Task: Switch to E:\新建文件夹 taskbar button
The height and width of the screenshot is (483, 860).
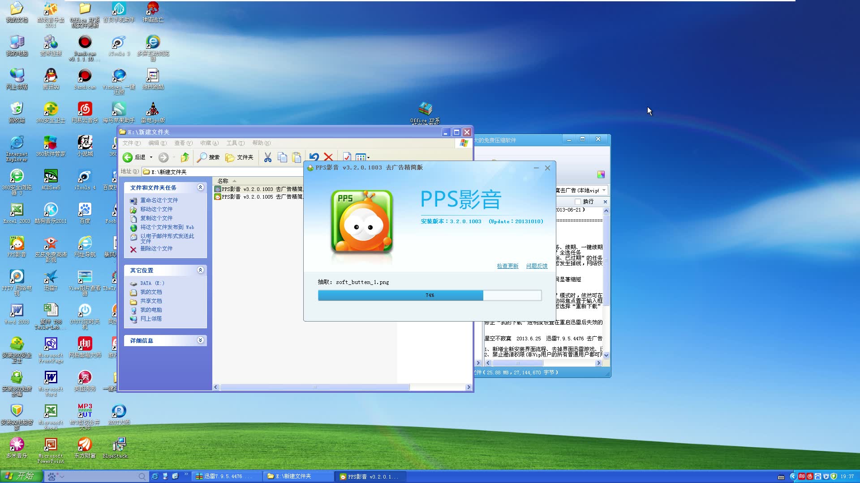Action: [298, 477]
